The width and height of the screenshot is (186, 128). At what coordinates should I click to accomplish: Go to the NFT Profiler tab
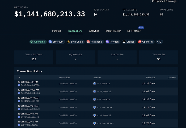pyautogui.click(x=134, y=31)
